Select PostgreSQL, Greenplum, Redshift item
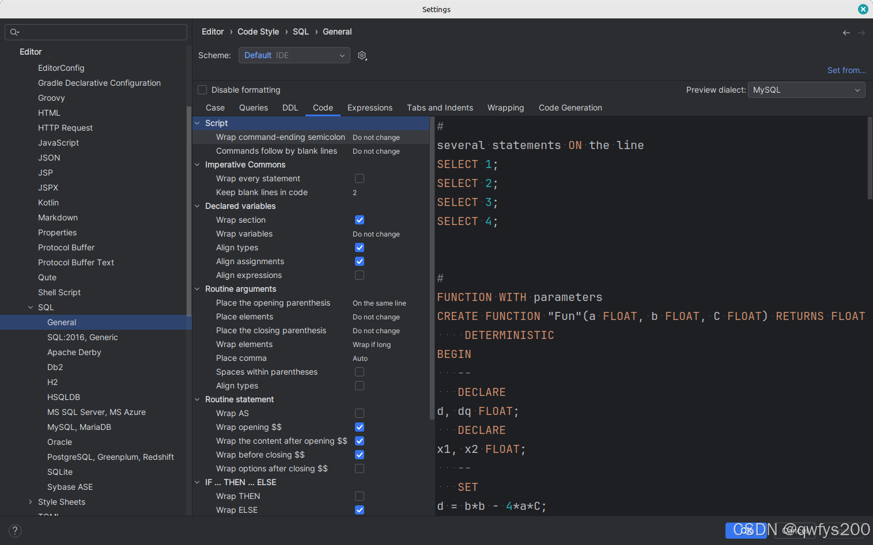Viewport: 873px width, 545px height. click(111, 457)
